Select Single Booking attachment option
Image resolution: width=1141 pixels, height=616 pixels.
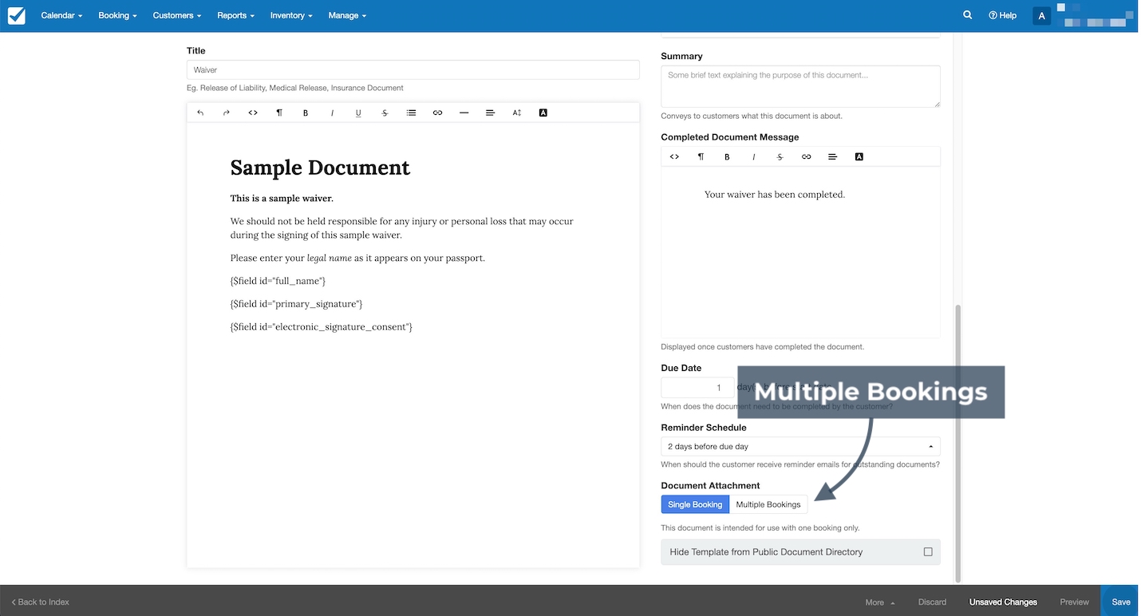tap(695, 504)
